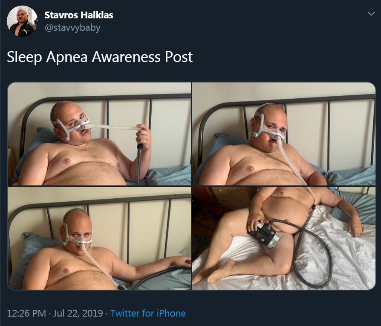Open the top-left photo in the tweet
Viewport: 381px width, 326px height.
pos(99,134)
